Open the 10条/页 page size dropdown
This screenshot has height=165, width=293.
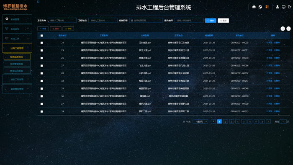[x=200, y=121]
